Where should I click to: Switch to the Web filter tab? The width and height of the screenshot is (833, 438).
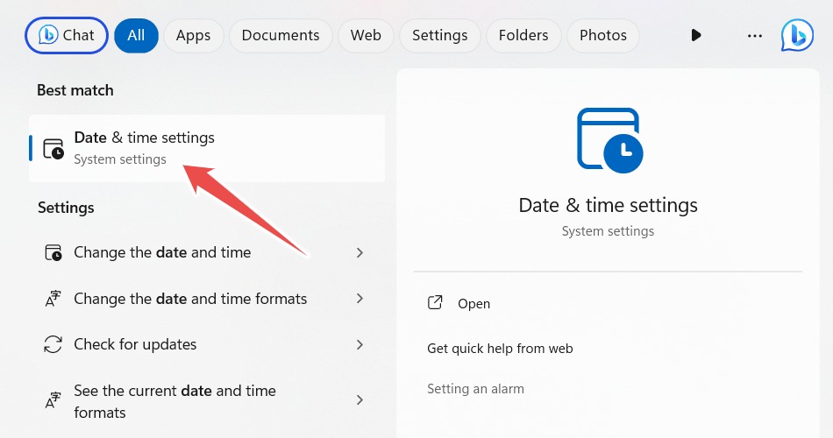pyautogui.click(x=366, y=36)
